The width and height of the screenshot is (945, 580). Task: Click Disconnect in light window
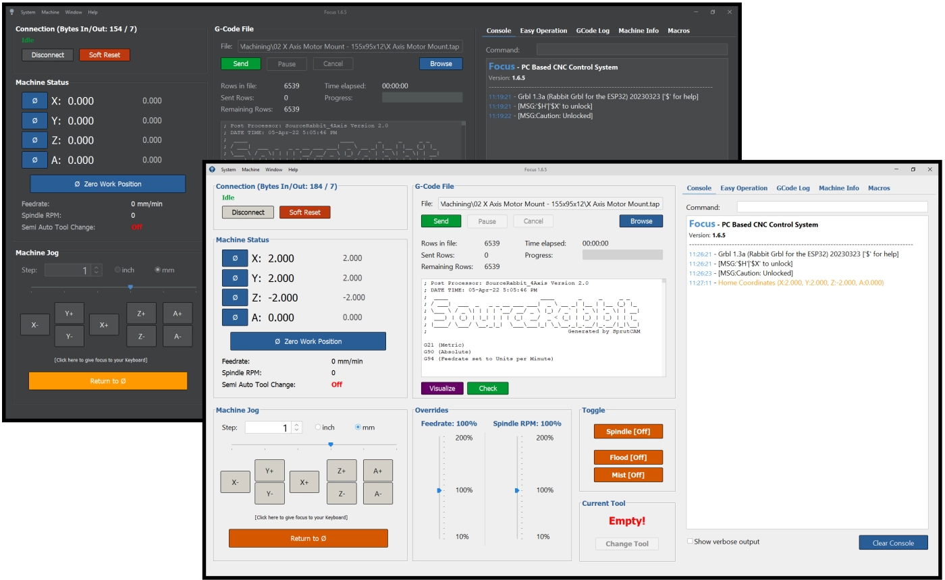tap(248, 212)
